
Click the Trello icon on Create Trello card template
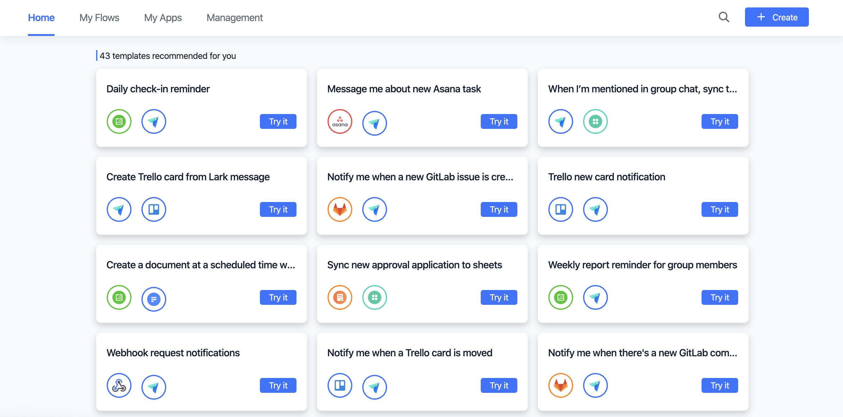(x=154, y=209)
